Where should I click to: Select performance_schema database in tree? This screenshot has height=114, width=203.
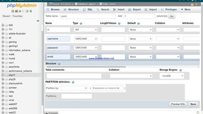coord(20,71)
